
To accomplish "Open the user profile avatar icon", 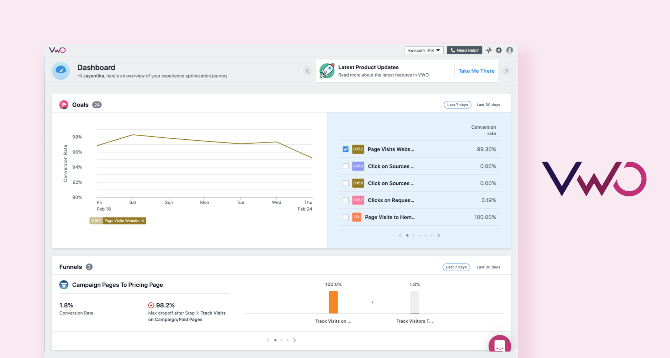I will point(509,50).
